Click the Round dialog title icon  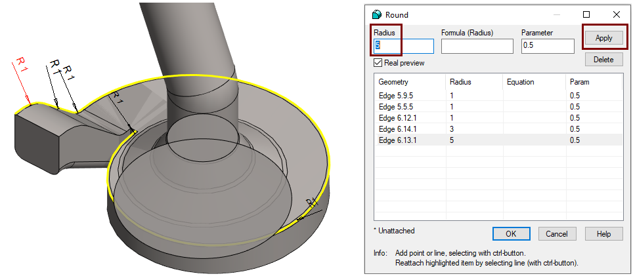pos(377,14)
